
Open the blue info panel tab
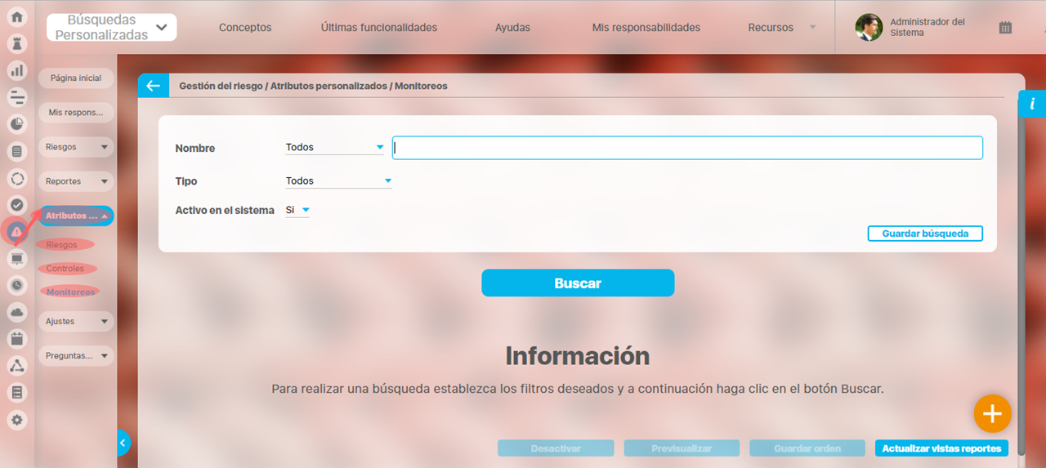coord(1032,104)
